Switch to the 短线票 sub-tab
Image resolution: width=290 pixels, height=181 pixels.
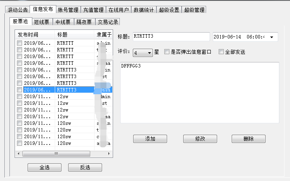click(42, 22)
